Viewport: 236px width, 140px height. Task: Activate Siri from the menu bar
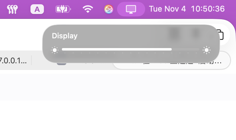109,9
